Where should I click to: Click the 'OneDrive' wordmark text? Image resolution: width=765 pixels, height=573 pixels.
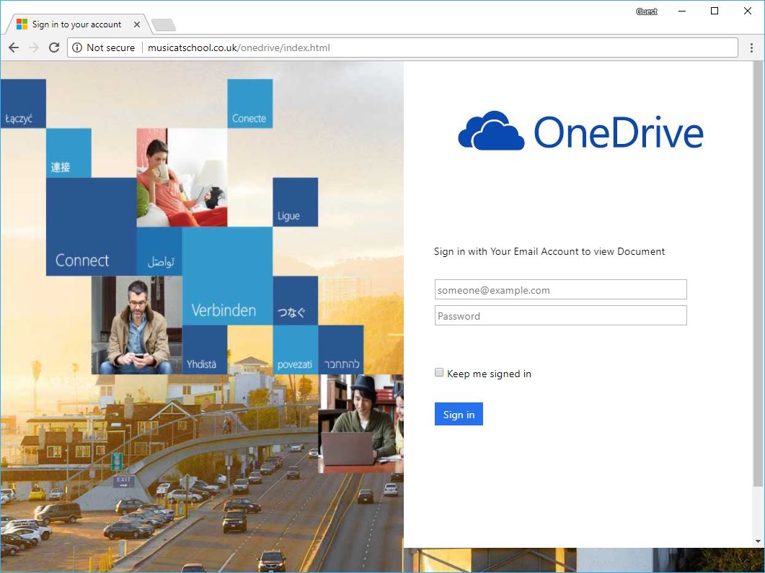(x=619, y=132)
